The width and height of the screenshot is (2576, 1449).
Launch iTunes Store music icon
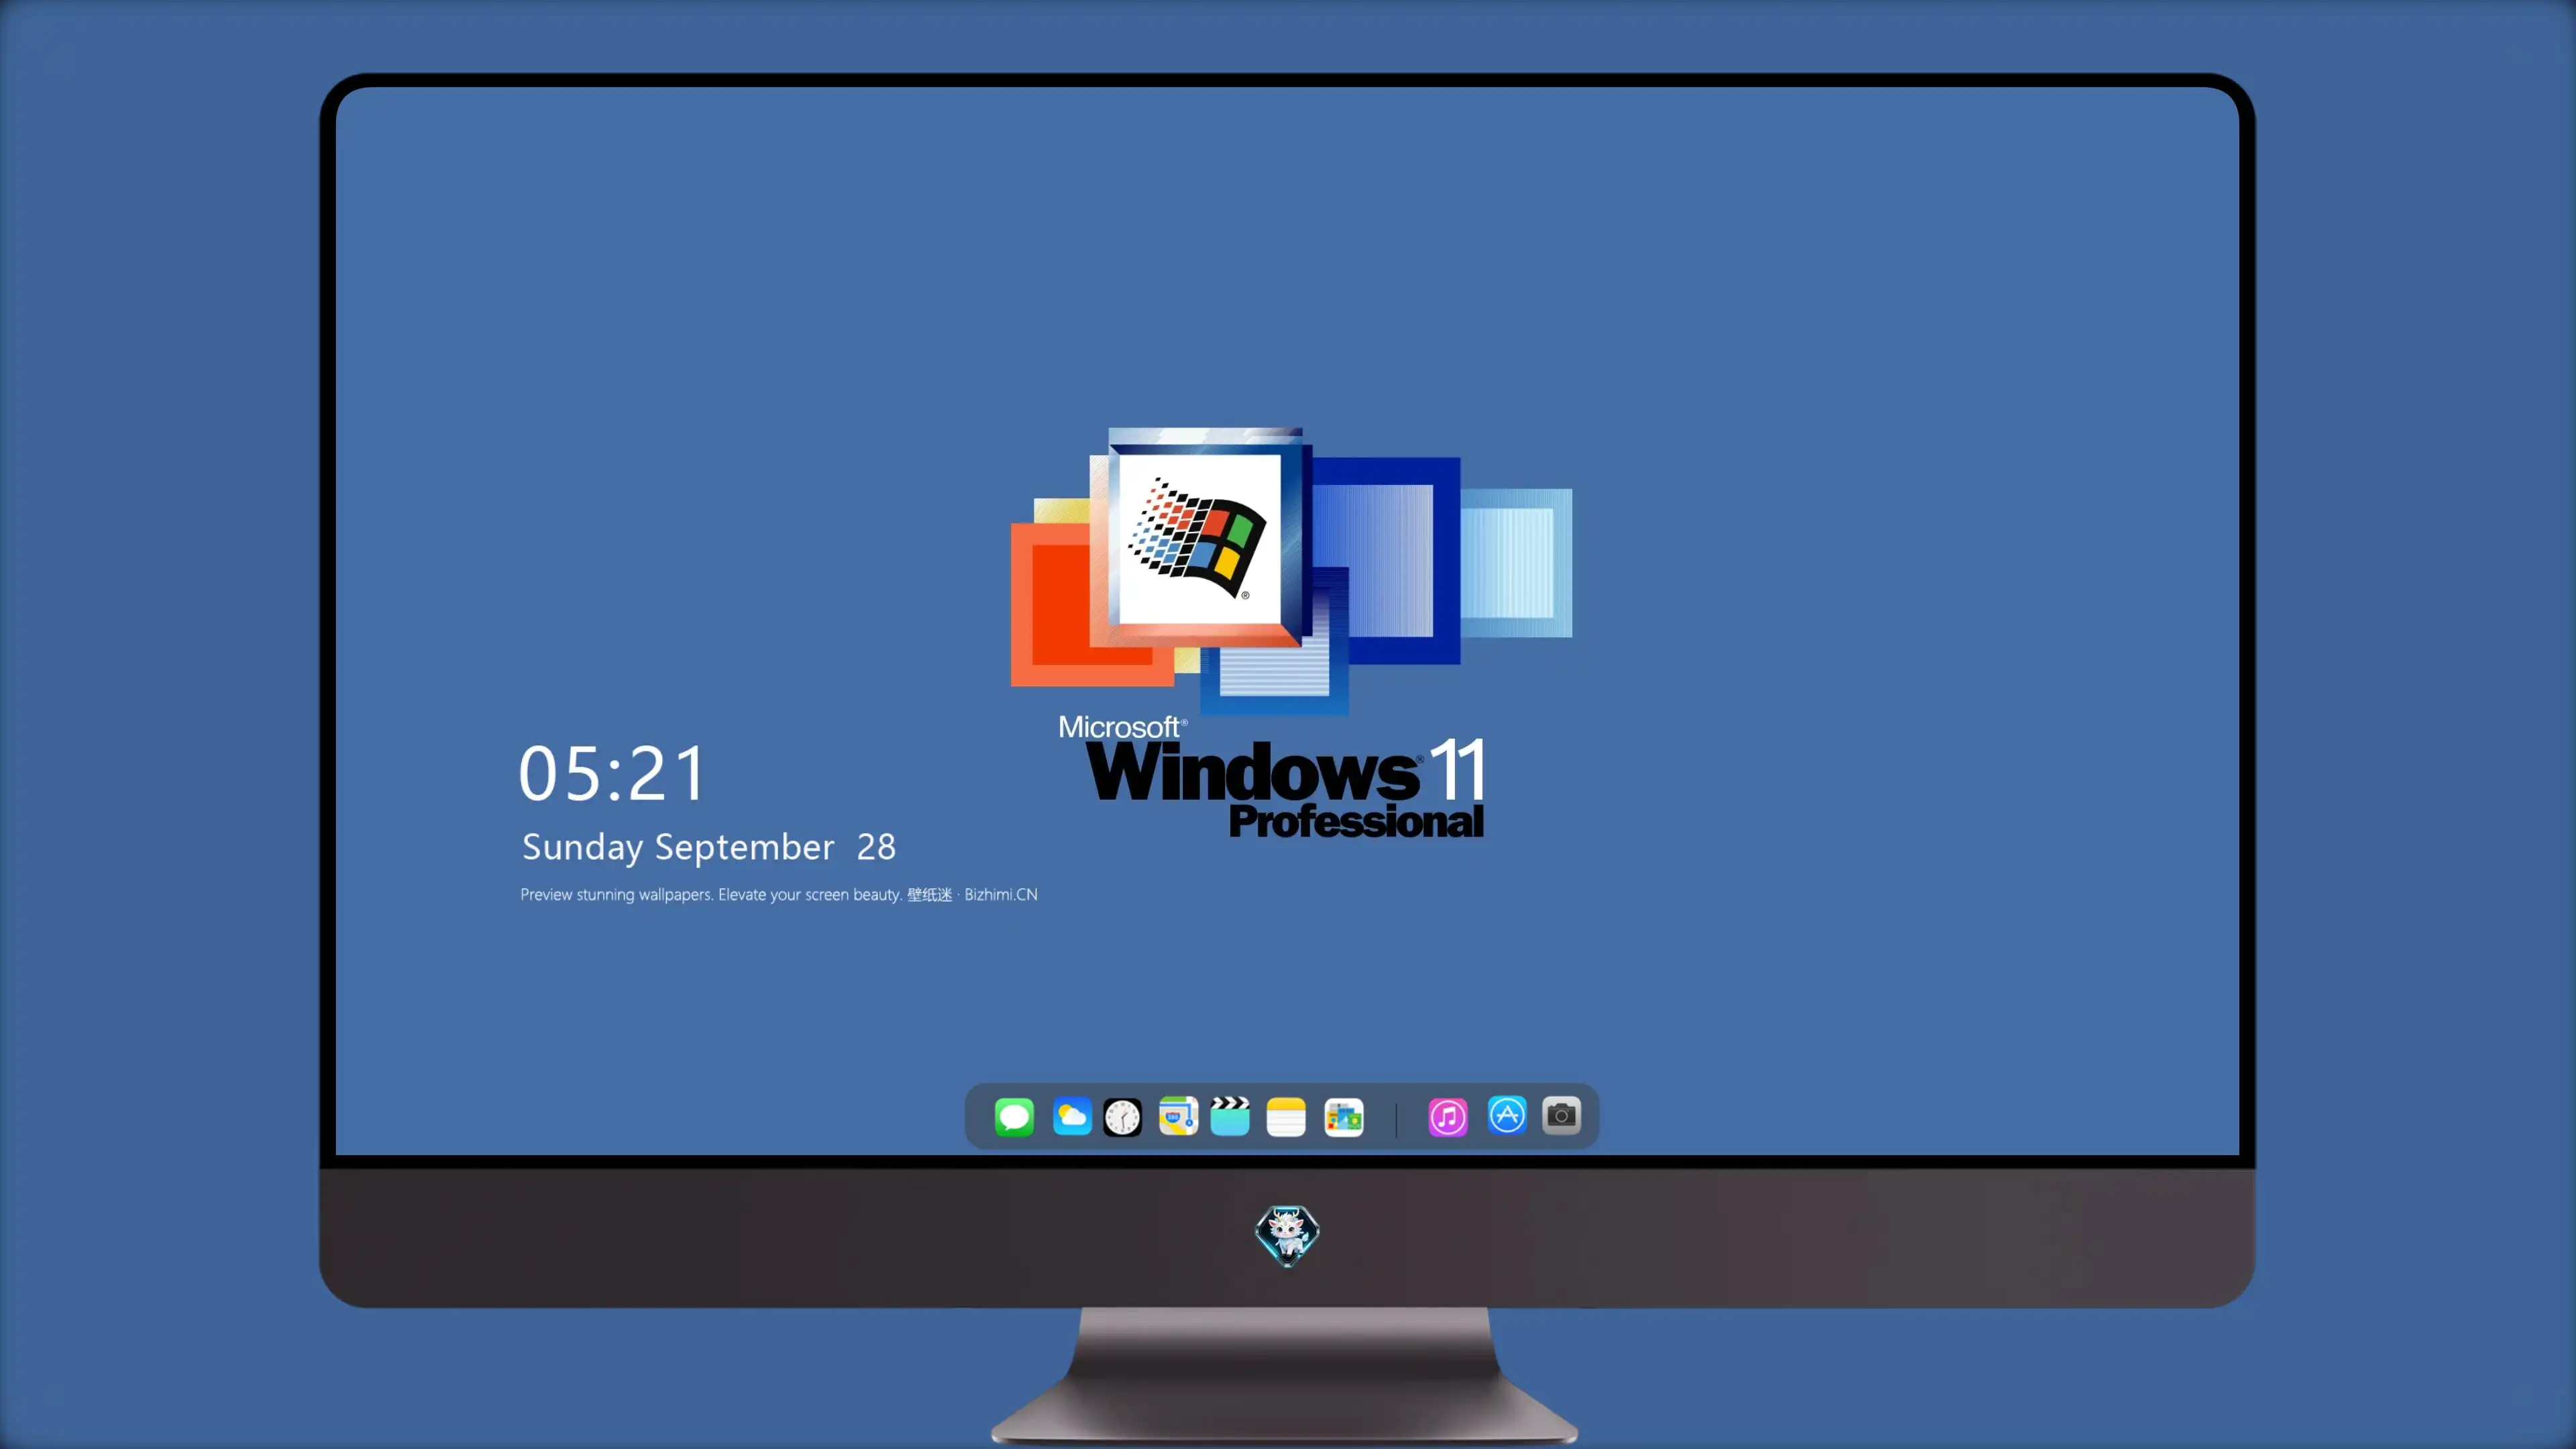coord(1448,1117)
